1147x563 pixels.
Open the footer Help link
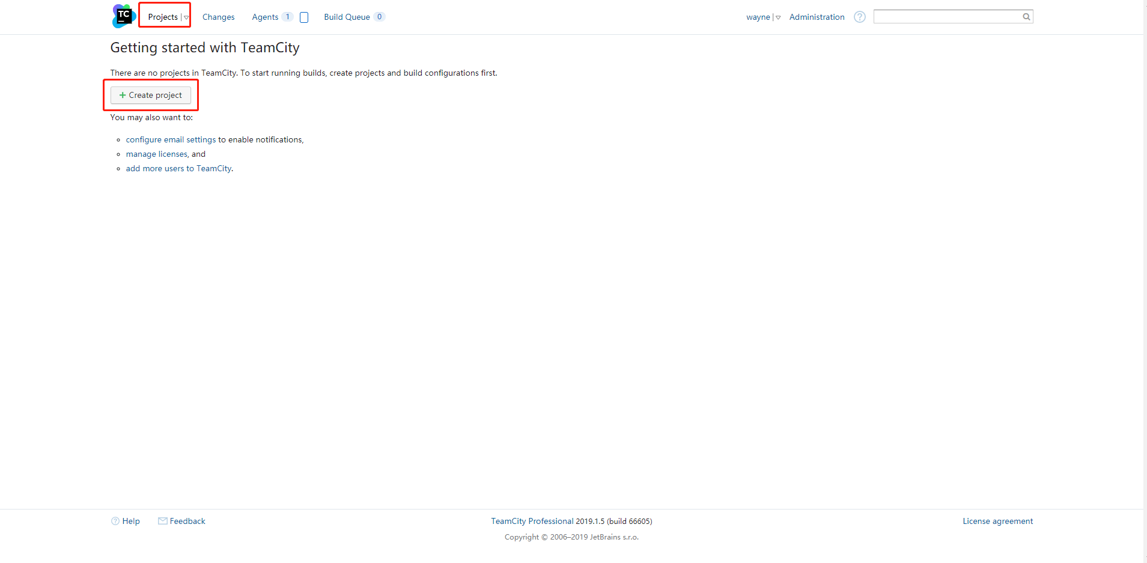[x=131, y=521]
